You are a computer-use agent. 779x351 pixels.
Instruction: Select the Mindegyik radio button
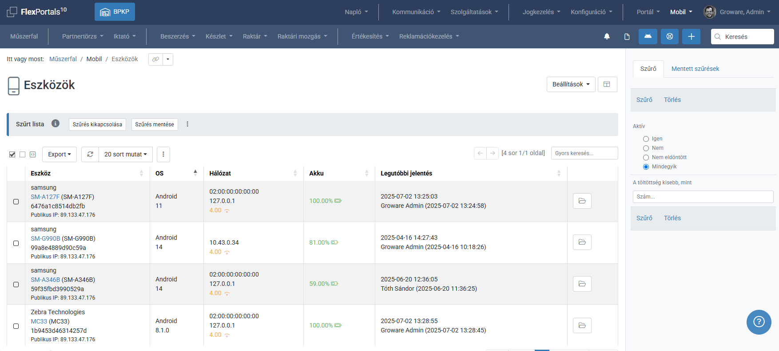pyautogui.click(x=646, y=167)
